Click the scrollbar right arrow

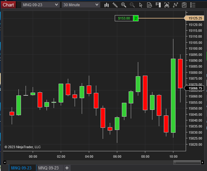(x=202, y=162)
